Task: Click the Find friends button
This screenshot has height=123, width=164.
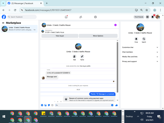Action: pyautogui.click(x=139, y=17)
